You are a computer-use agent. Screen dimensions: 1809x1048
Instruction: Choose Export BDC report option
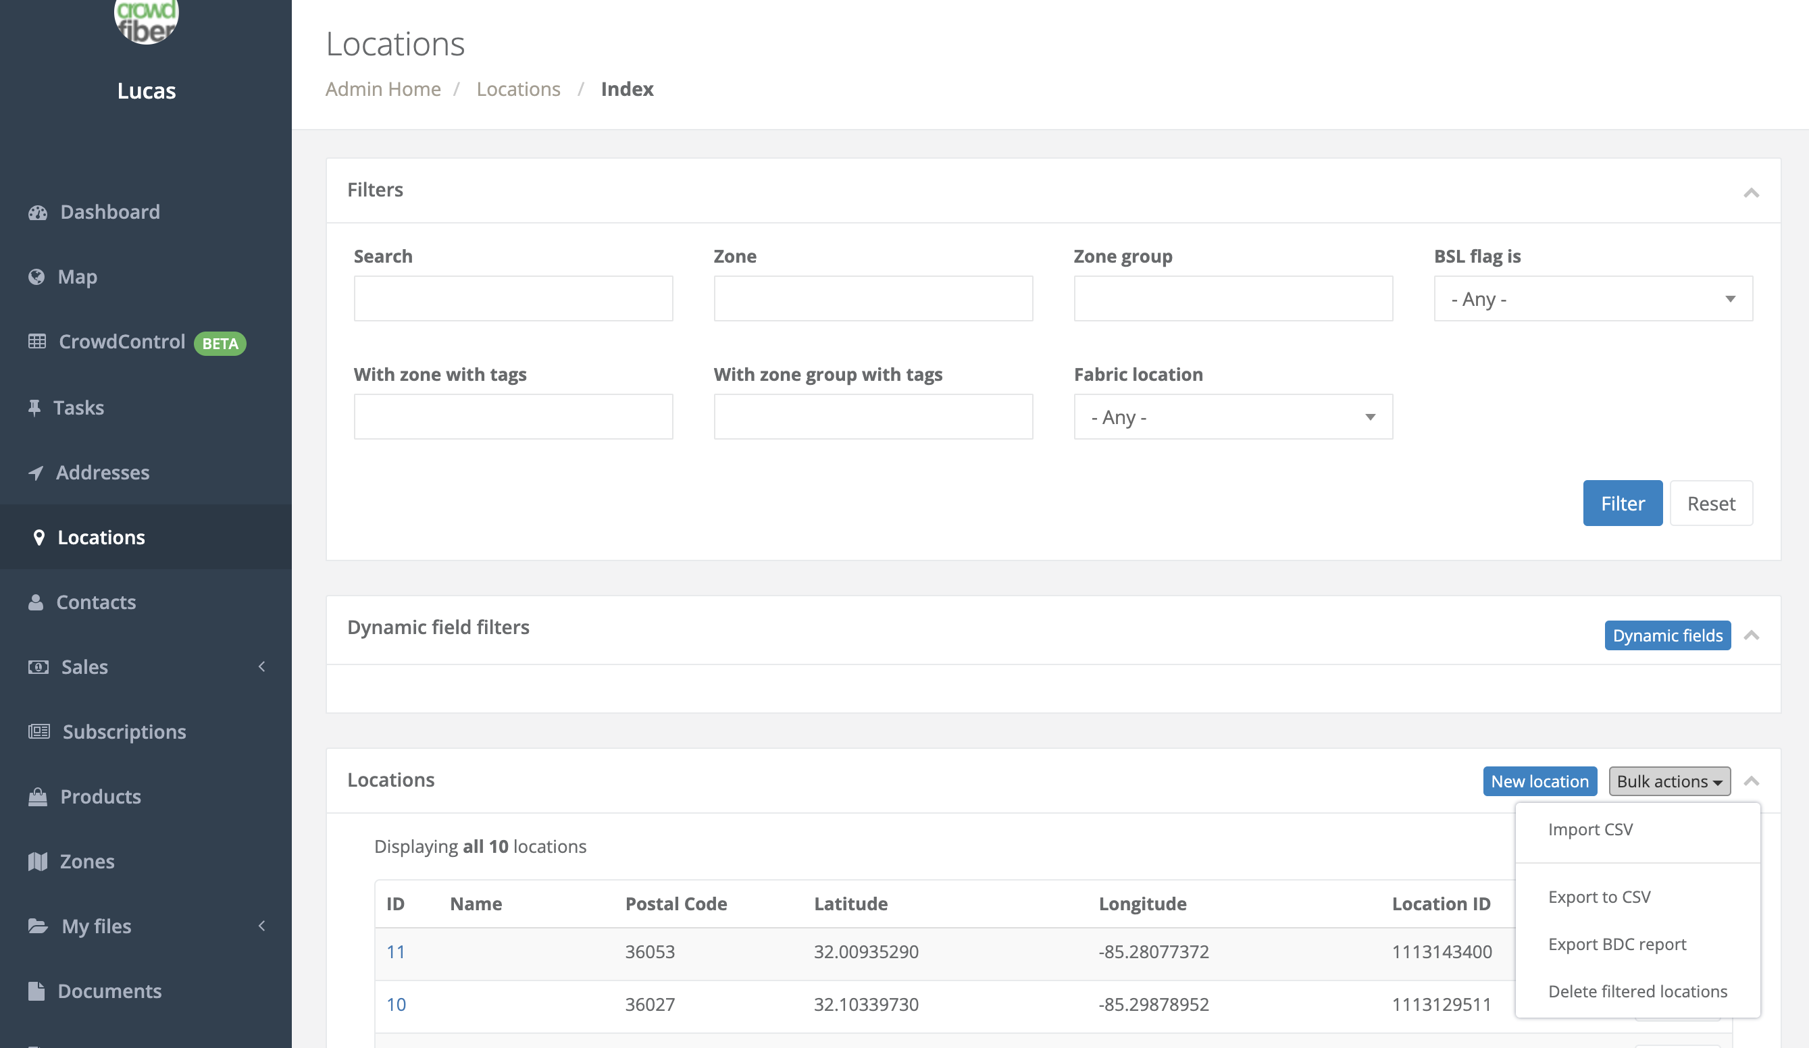pos(1617,943)
